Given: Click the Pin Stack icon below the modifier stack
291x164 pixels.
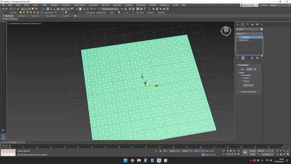Looking at the screenshot, I should coord(237,58).
